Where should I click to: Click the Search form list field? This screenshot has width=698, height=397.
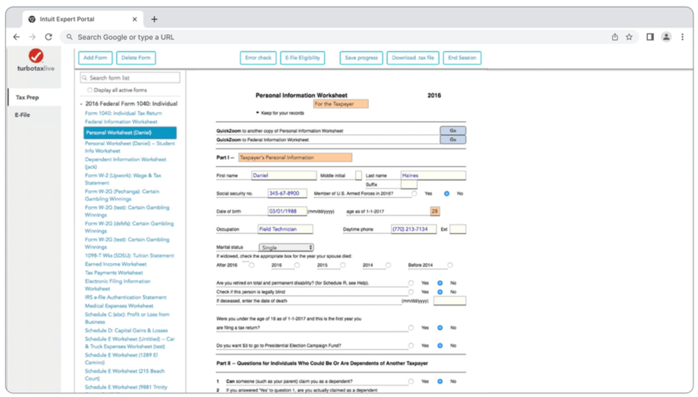(x=130, y=78)
